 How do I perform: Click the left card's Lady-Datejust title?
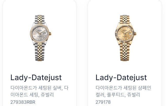pos(36,78)
